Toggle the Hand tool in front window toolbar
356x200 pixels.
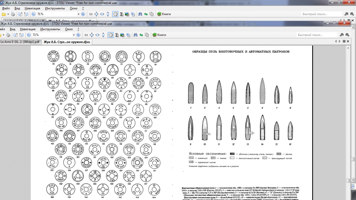pos(111,35)
